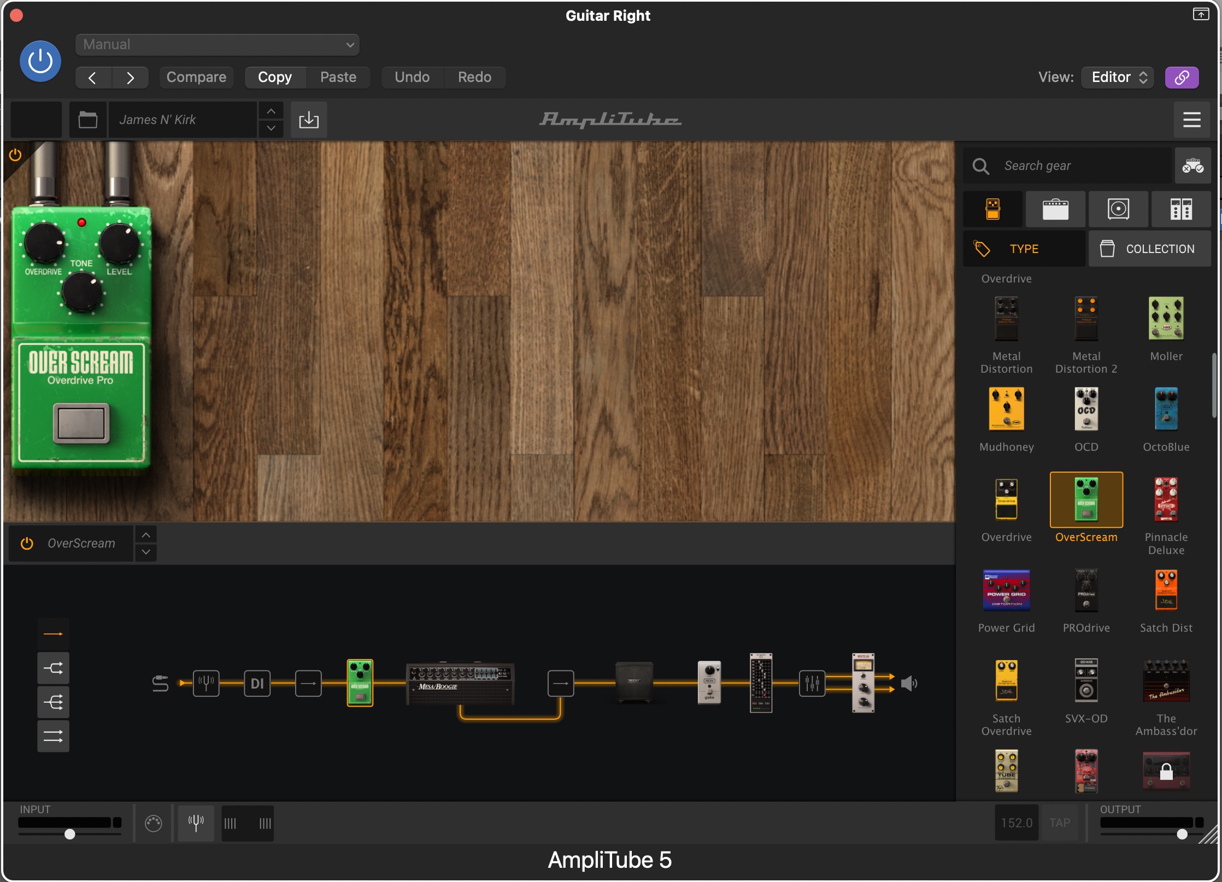The image size is (1222, 882).
Task: Select the yellow Overdrive pedal thumbnail
Action: point(1006,499)
